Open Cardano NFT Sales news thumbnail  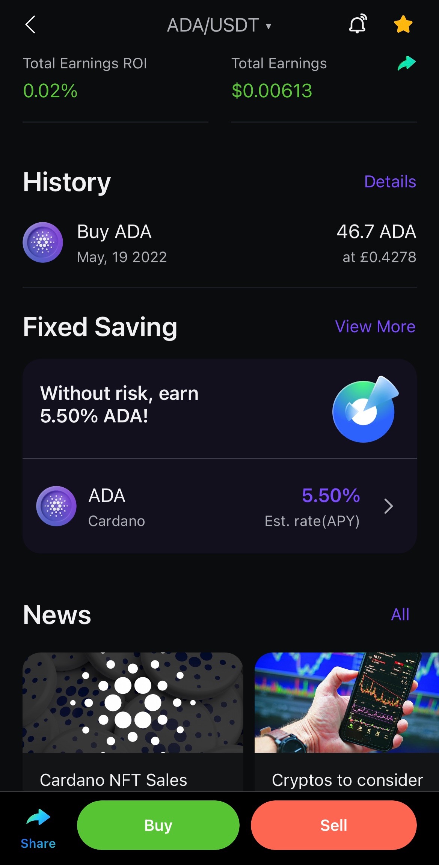(x=133, y=702)
